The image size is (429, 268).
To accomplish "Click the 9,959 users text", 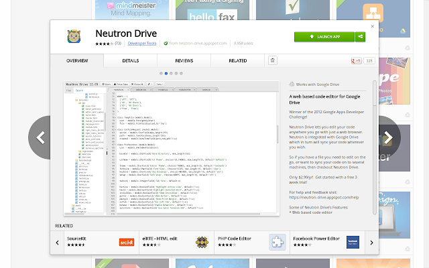I will point(243,43).
